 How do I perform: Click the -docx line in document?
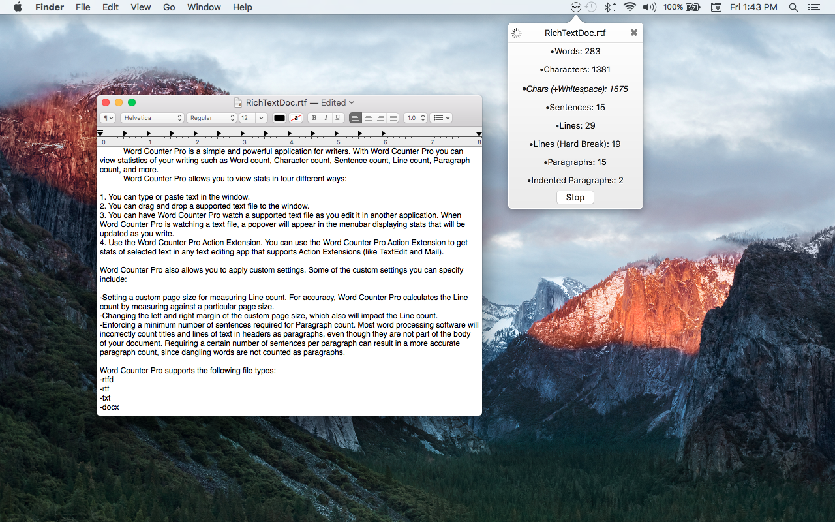coord(110,407)
